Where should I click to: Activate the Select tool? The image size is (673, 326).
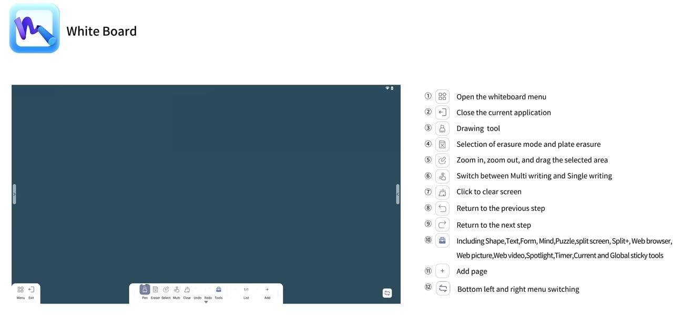pos(166,290)
